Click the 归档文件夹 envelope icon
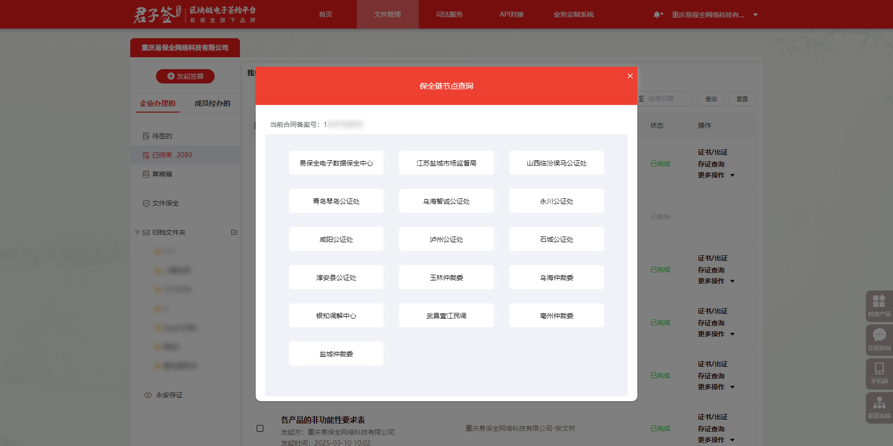The width and height of the screenshot is (893, 446). coord(146,232)
